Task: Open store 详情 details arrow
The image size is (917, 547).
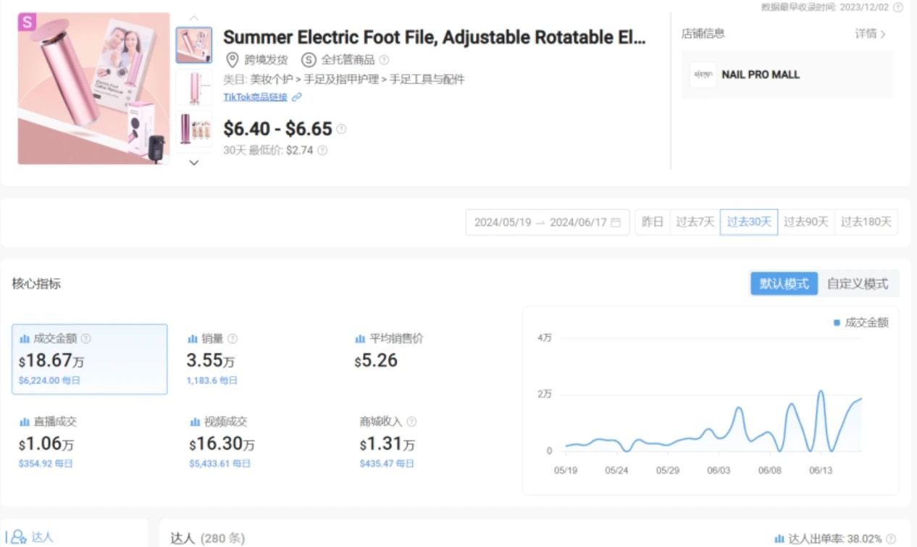Action: (870, 34)
